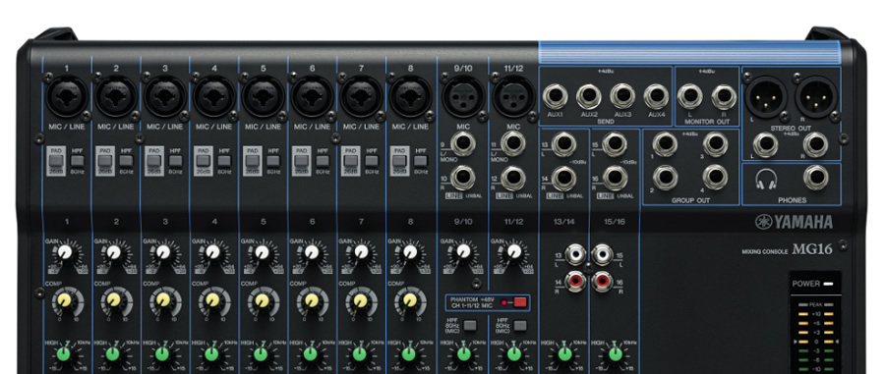Click the headphones icon in PHONES section
The height and width of the screenshot is (374, 885).
(766, 181)
